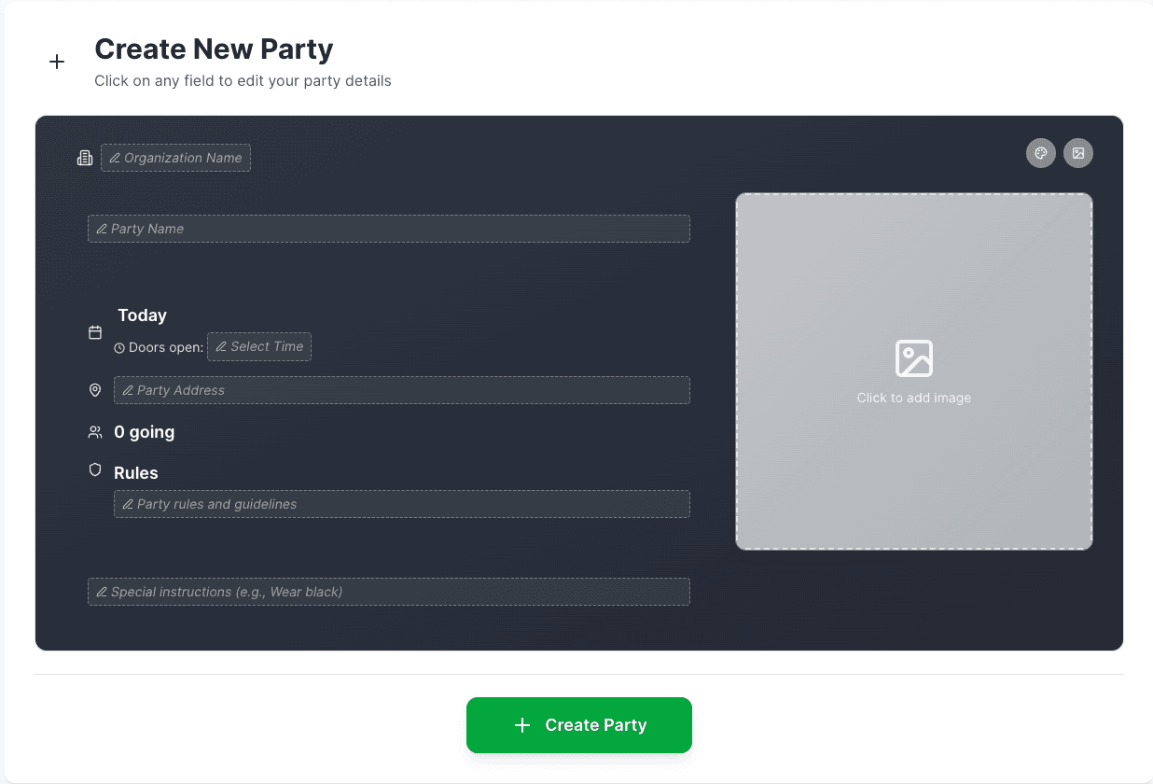Click the shield icon beside Rules
Viewport: 1153px width, 784px height.
(x=94, y=469)
